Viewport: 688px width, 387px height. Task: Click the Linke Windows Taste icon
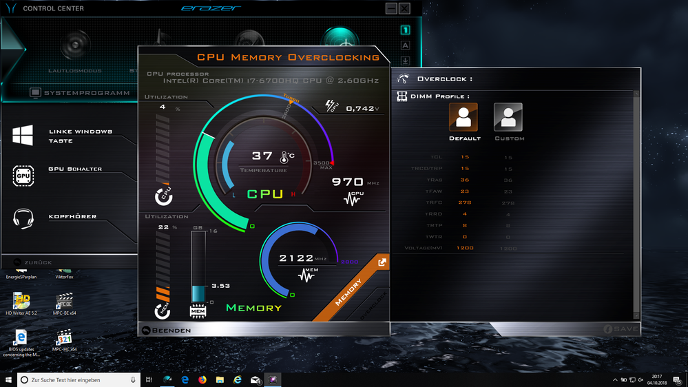pyautogui.click(x=23, y=135)
